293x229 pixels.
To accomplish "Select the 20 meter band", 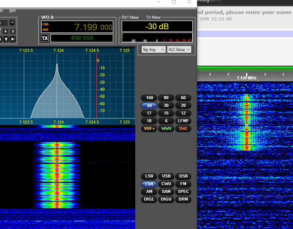I will (x=183, y=105).
